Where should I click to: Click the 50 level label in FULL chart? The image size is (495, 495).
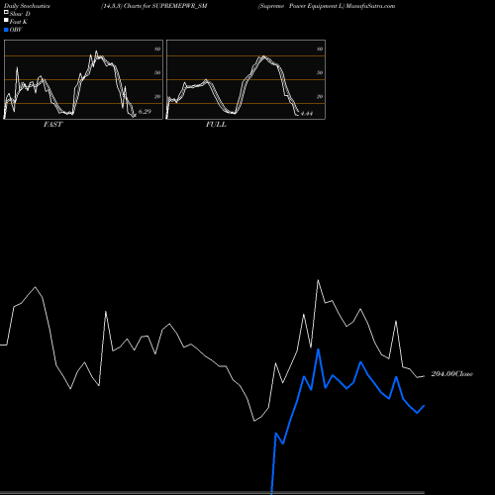320,72
